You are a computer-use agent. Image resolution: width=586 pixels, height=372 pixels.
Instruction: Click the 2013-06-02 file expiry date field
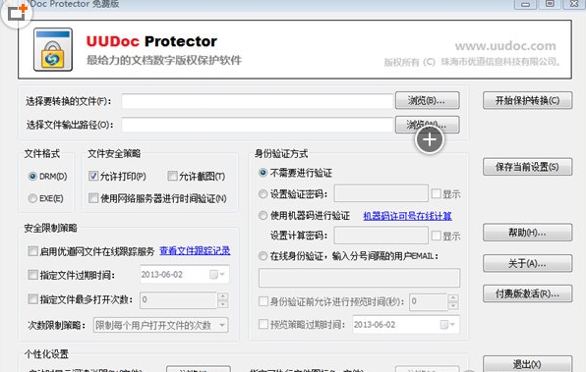(x=185, y=275)
